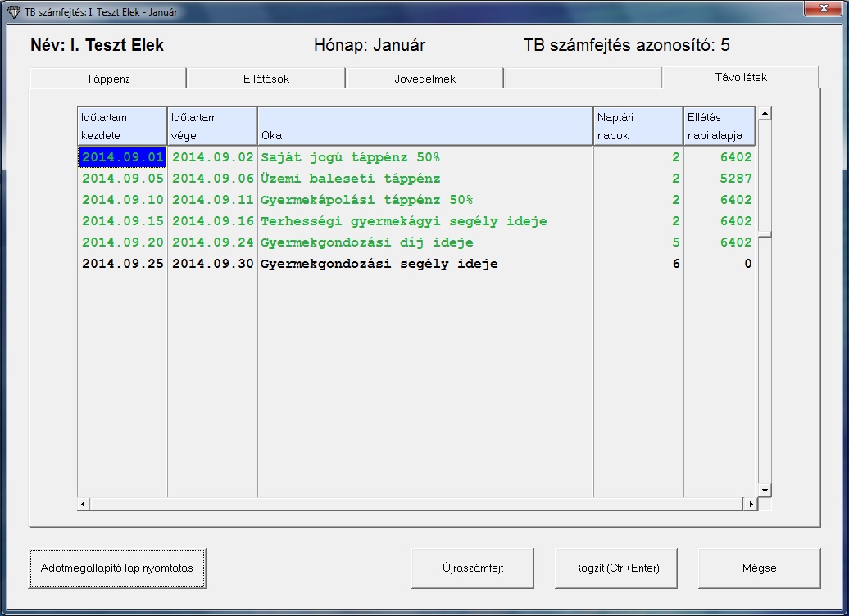Switch to the Táppénz tab
The height and width of the screenshot is (616, 849).
coord(108,79)
